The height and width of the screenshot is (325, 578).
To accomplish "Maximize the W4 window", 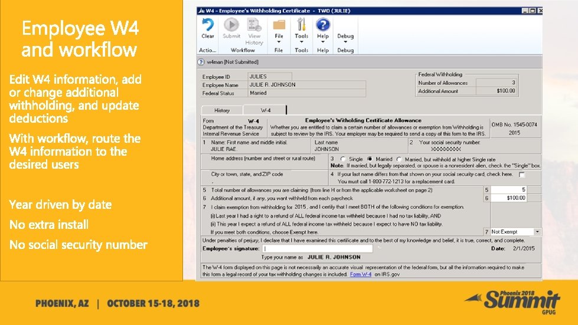I will pos(533,11).
